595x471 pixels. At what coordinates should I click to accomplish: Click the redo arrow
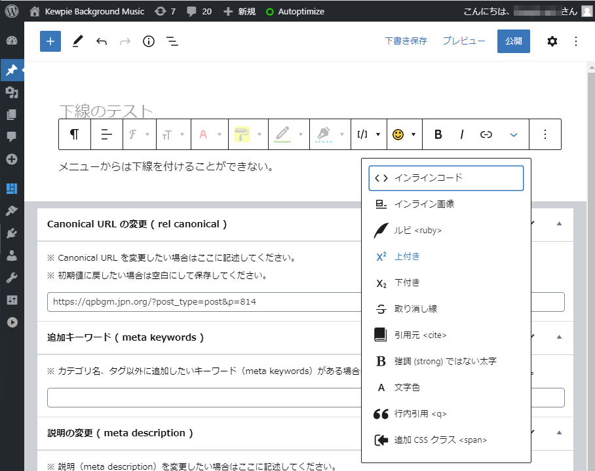125,41
